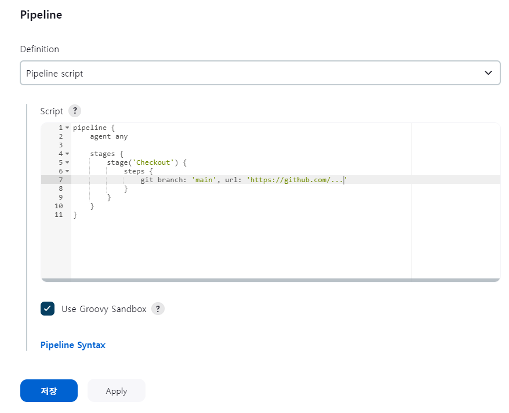
Task: Click the 'steps {' text on line 6
Action: (x=139, y=171)
